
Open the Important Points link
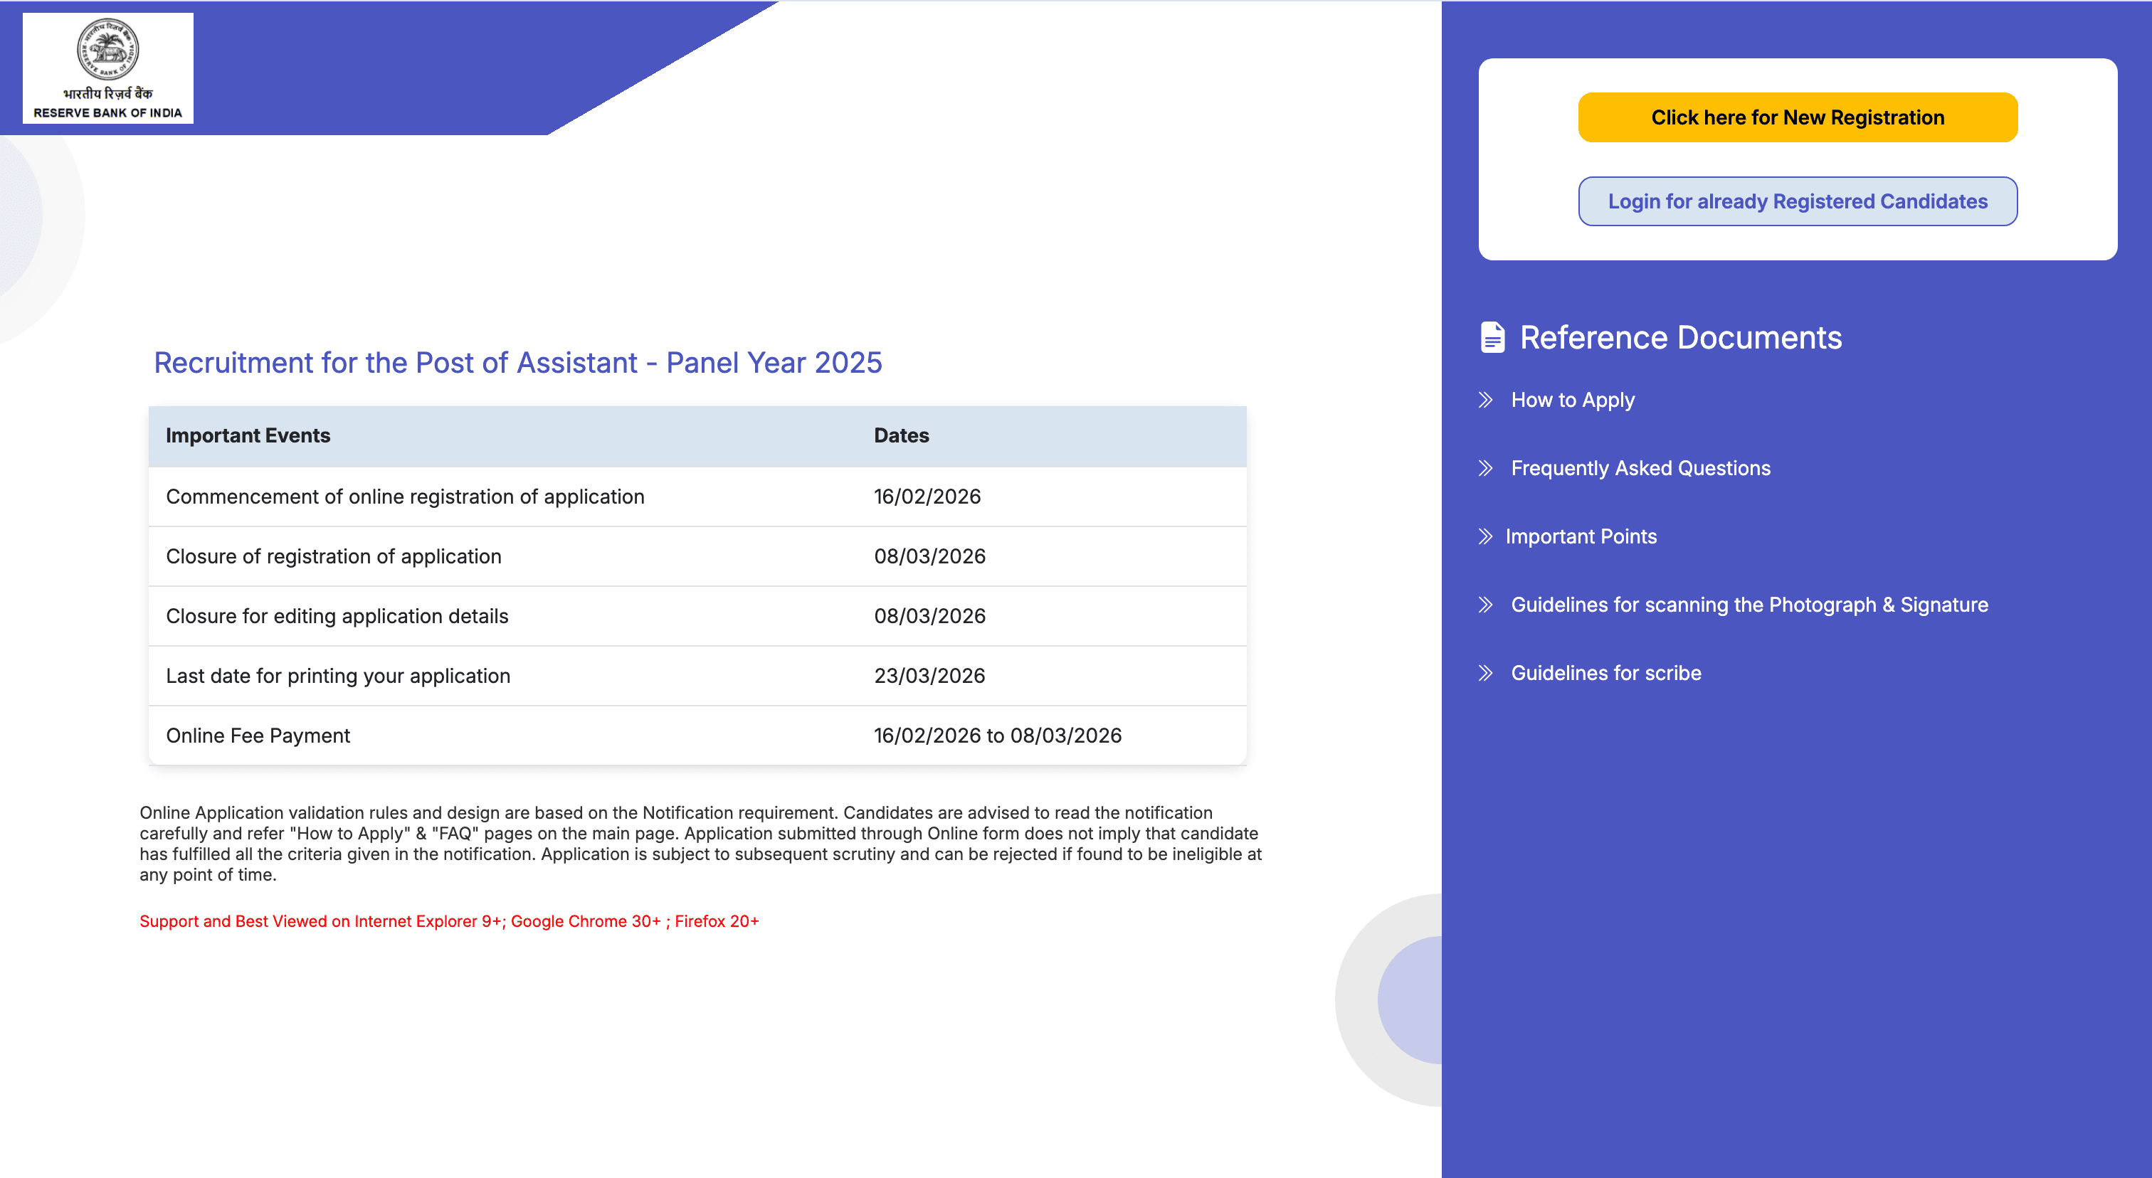pos(1581,537)
